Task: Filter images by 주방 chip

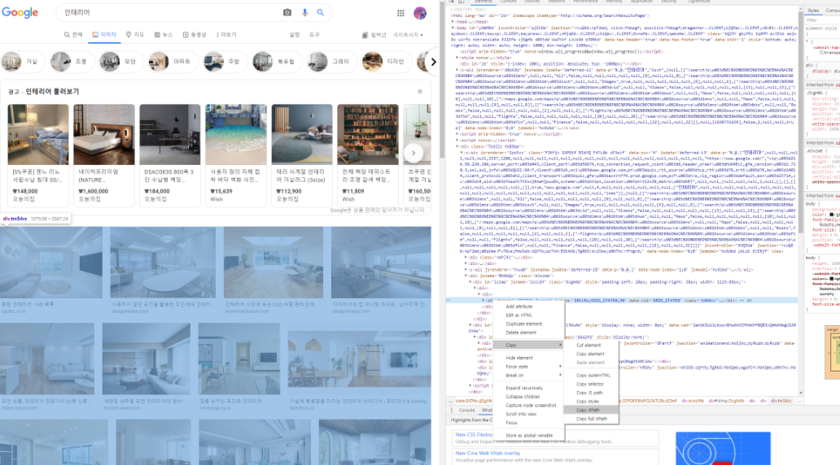Action: tap(225, 62)
